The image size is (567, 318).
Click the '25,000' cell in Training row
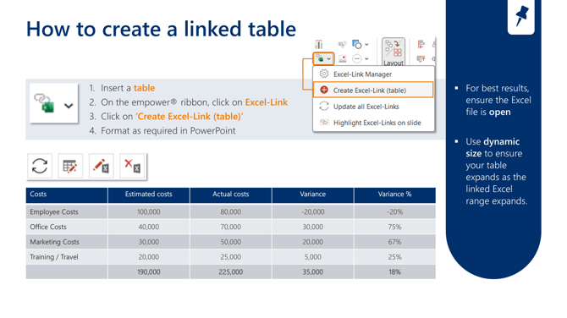click(x=231, y=257)
